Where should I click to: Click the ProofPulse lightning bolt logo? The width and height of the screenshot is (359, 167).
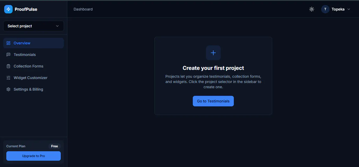[8, 9]
